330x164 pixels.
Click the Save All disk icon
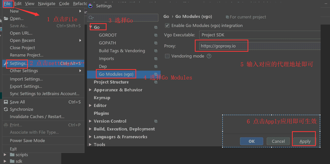(x=6, y=102)
